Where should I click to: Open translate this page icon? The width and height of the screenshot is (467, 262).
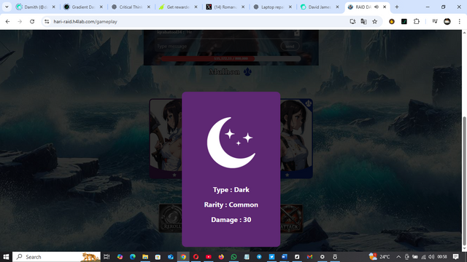[363, 21]
